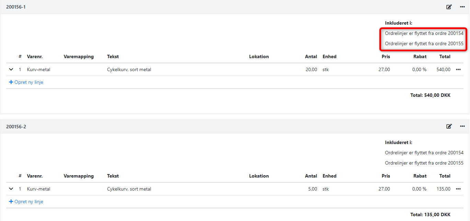Add a new line under order 200156-2

point(26,201)
